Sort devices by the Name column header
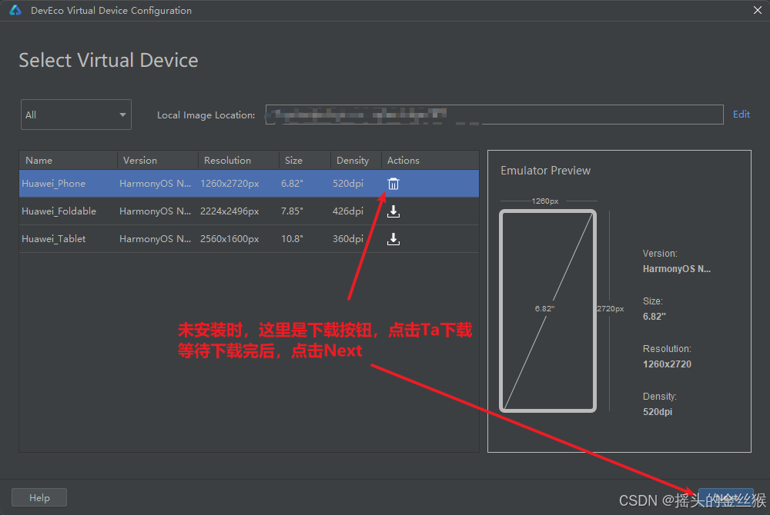The width and height of the screenshot is (770, 515). point(69,160)
